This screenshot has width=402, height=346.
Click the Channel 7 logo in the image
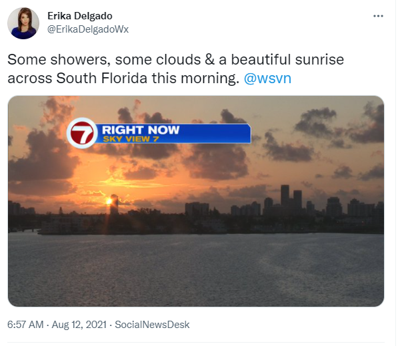coord(82,133)
